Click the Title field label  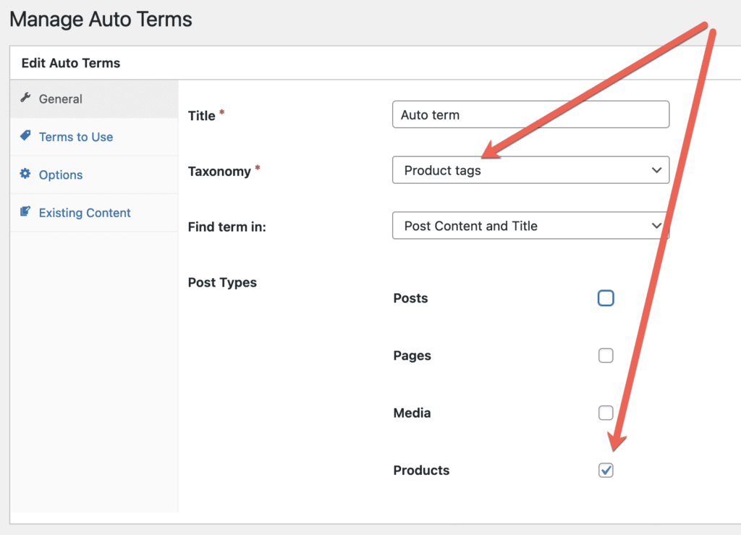click(202, 116)
